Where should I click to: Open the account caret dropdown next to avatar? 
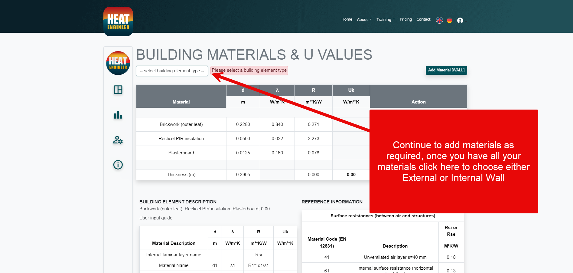pos(466,21)
